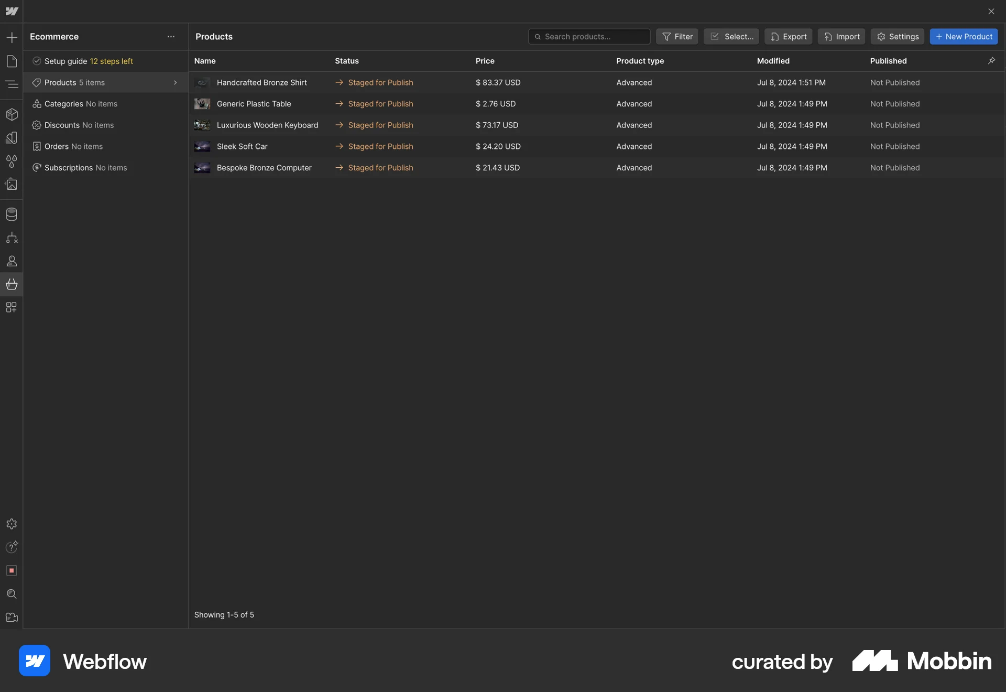The image size is (1006, 692).
Task: Open the Users panel
Action: tap(12, 261)
